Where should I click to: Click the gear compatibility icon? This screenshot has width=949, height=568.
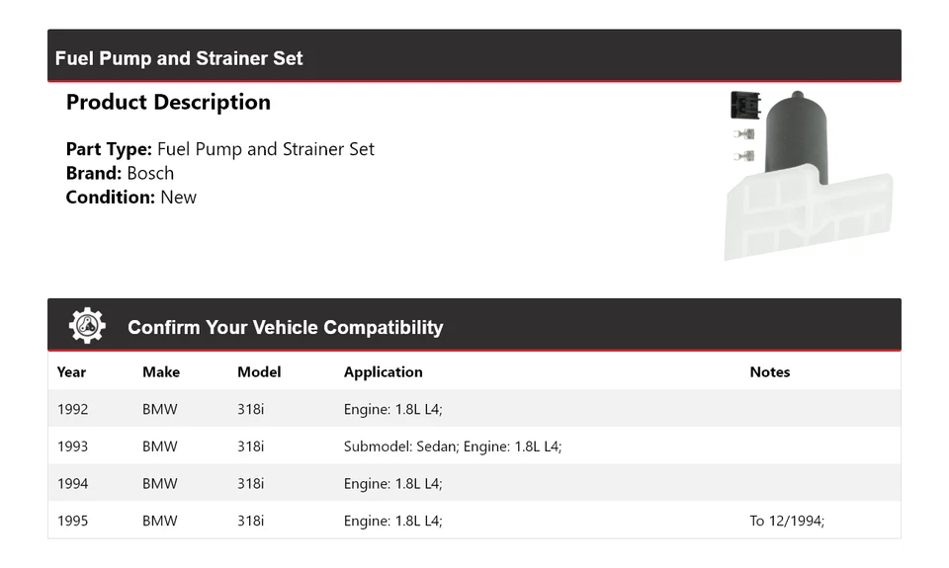[x=87, y=325]
